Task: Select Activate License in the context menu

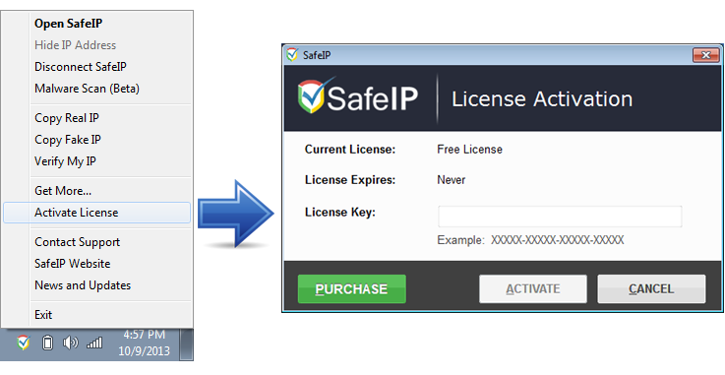Action: 96,213
